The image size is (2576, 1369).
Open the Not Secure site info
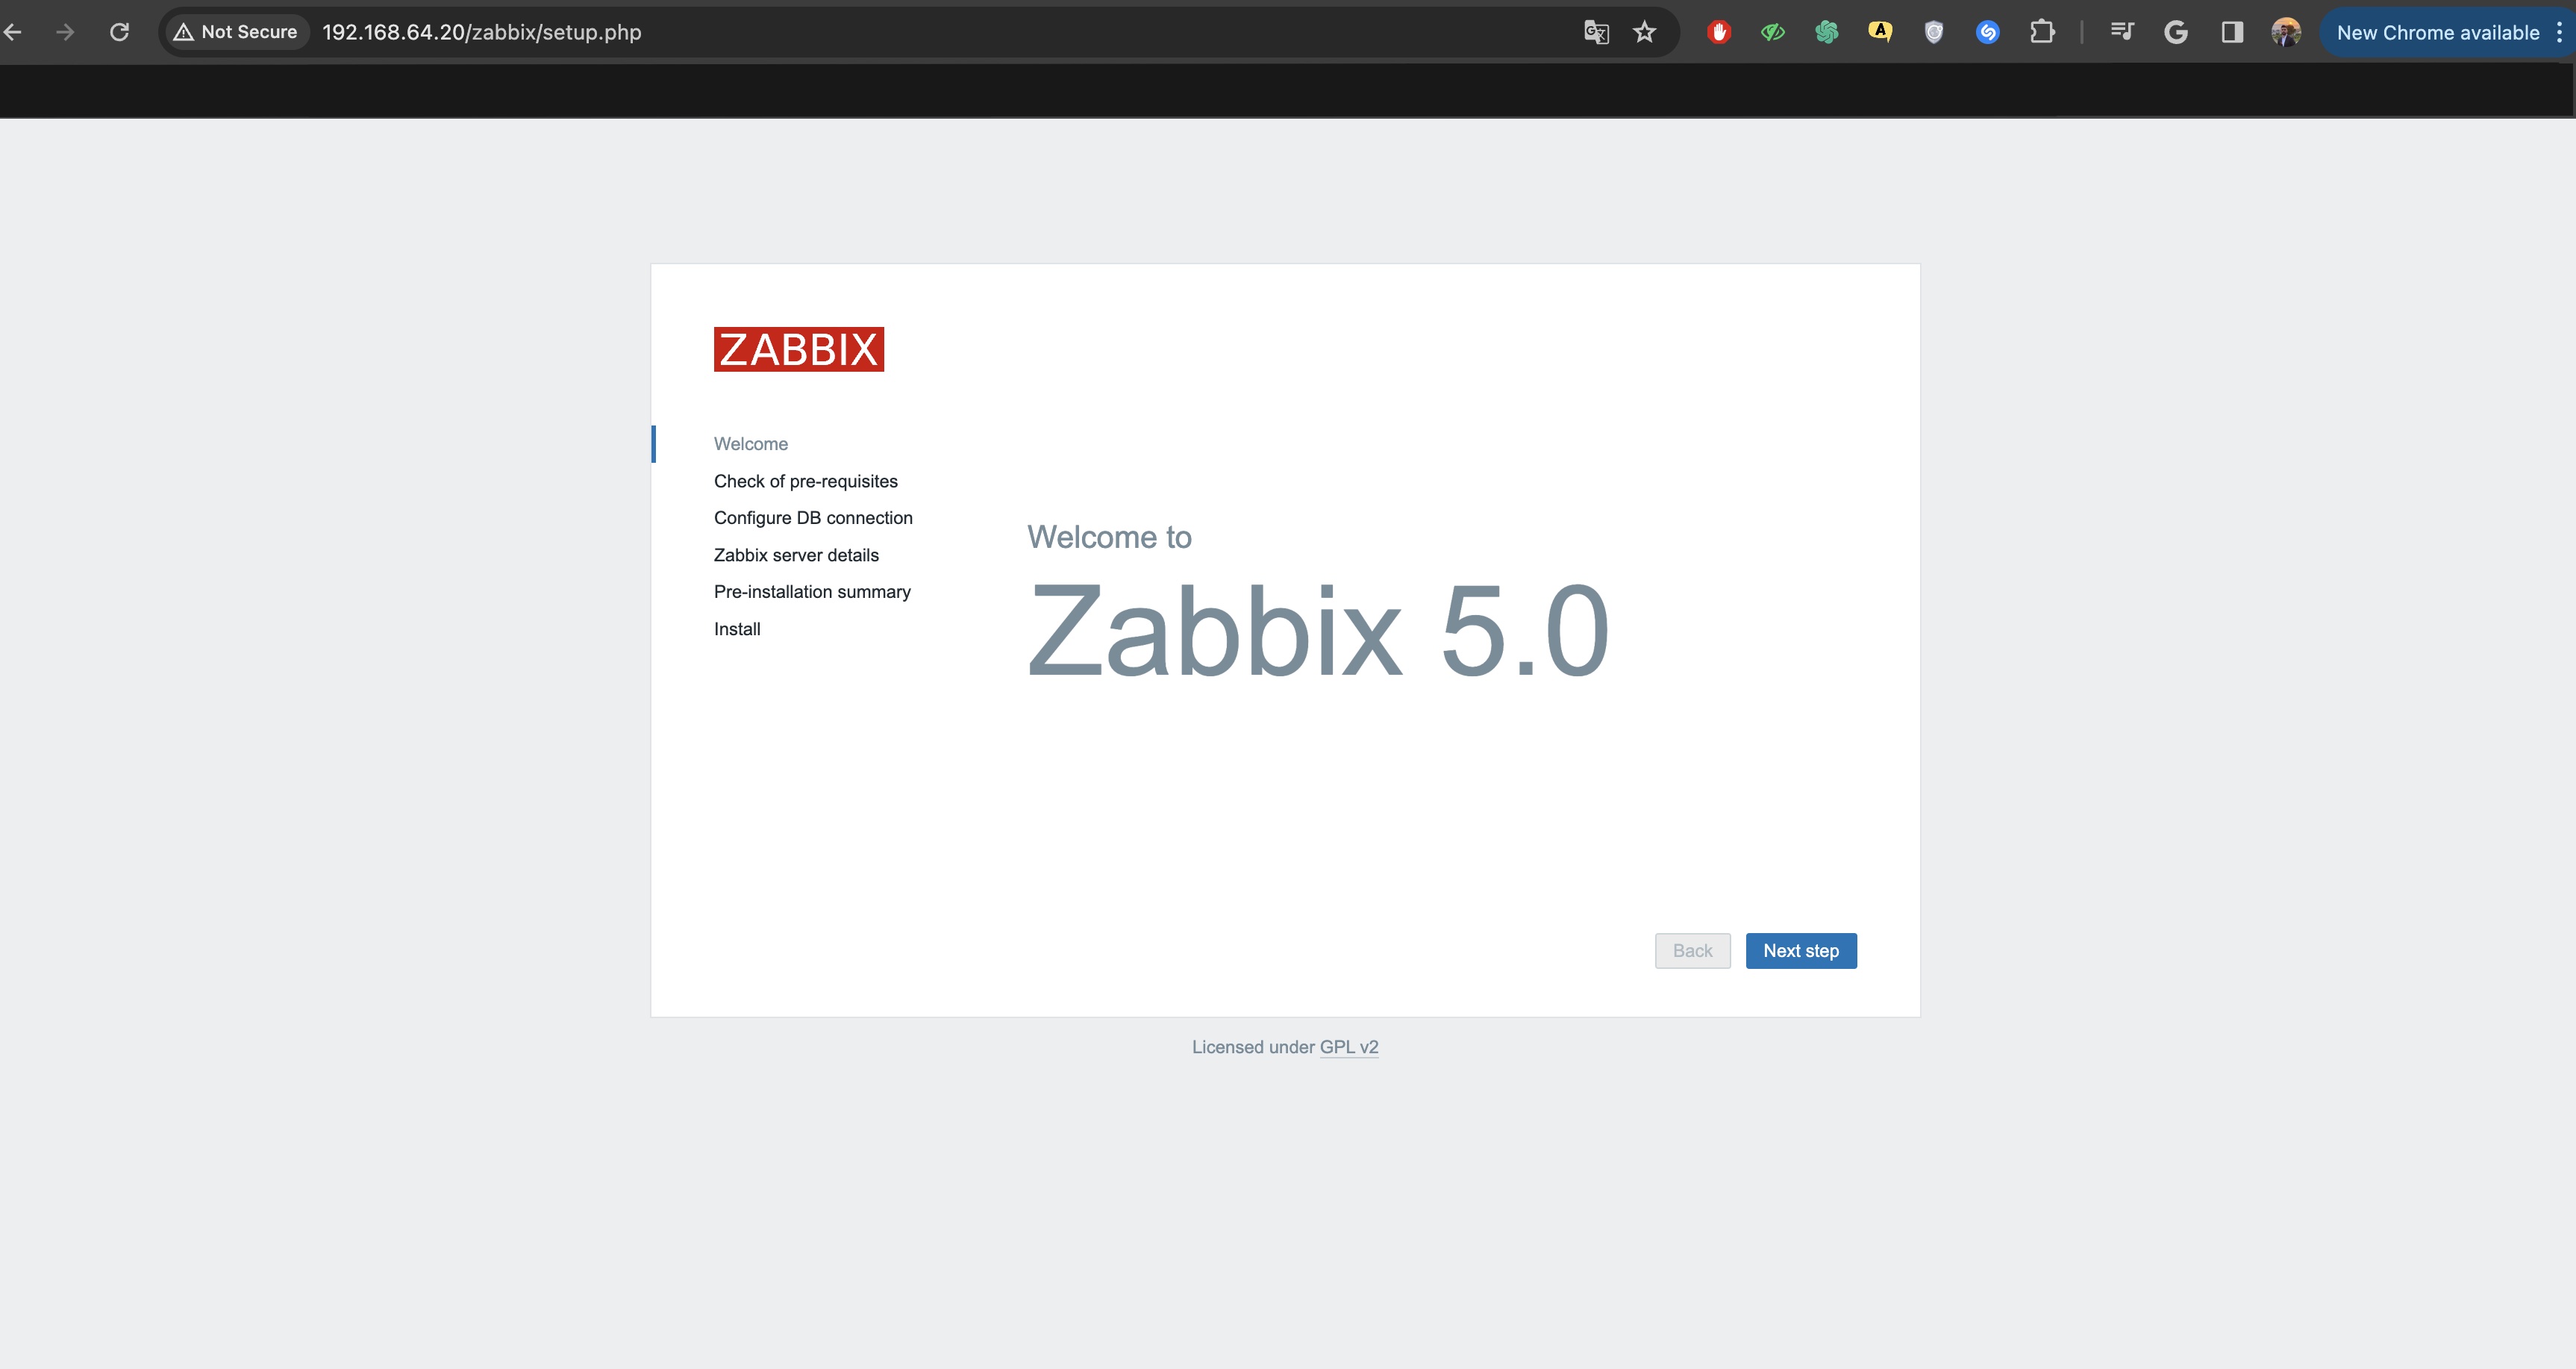[236, 32]
